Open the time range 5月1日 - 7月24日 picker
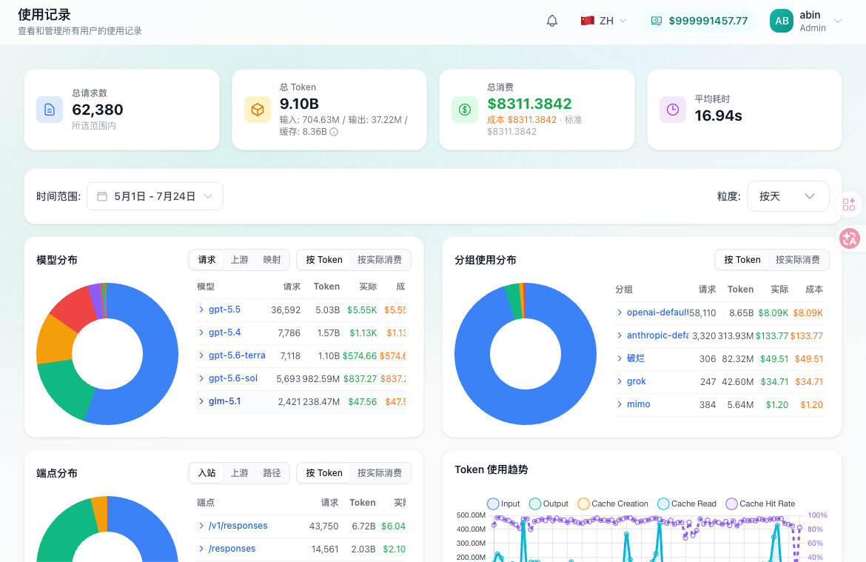 (x=155, y=196)
